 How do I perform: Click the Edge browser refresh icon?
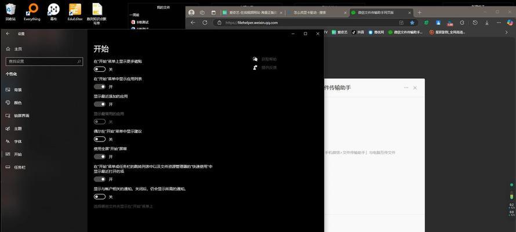point(205,23)
